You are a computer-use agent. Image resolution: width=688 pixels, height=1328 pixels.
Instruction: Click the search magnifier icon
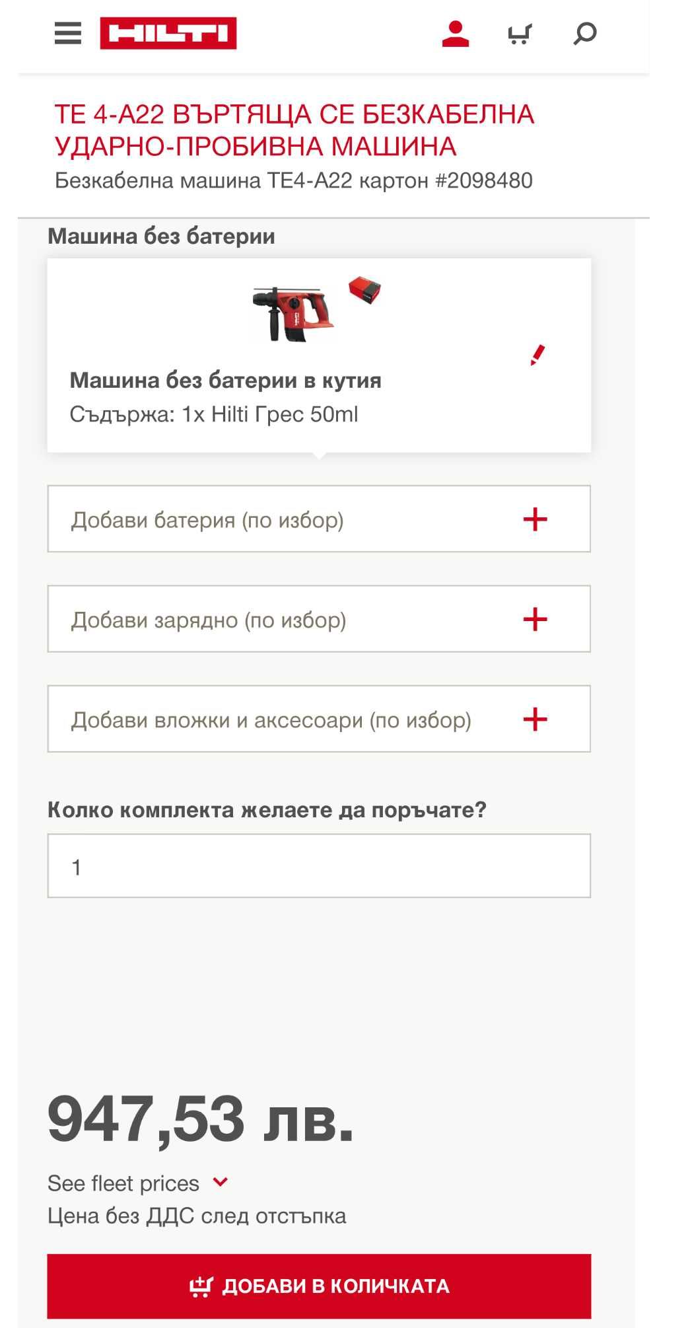585,33
